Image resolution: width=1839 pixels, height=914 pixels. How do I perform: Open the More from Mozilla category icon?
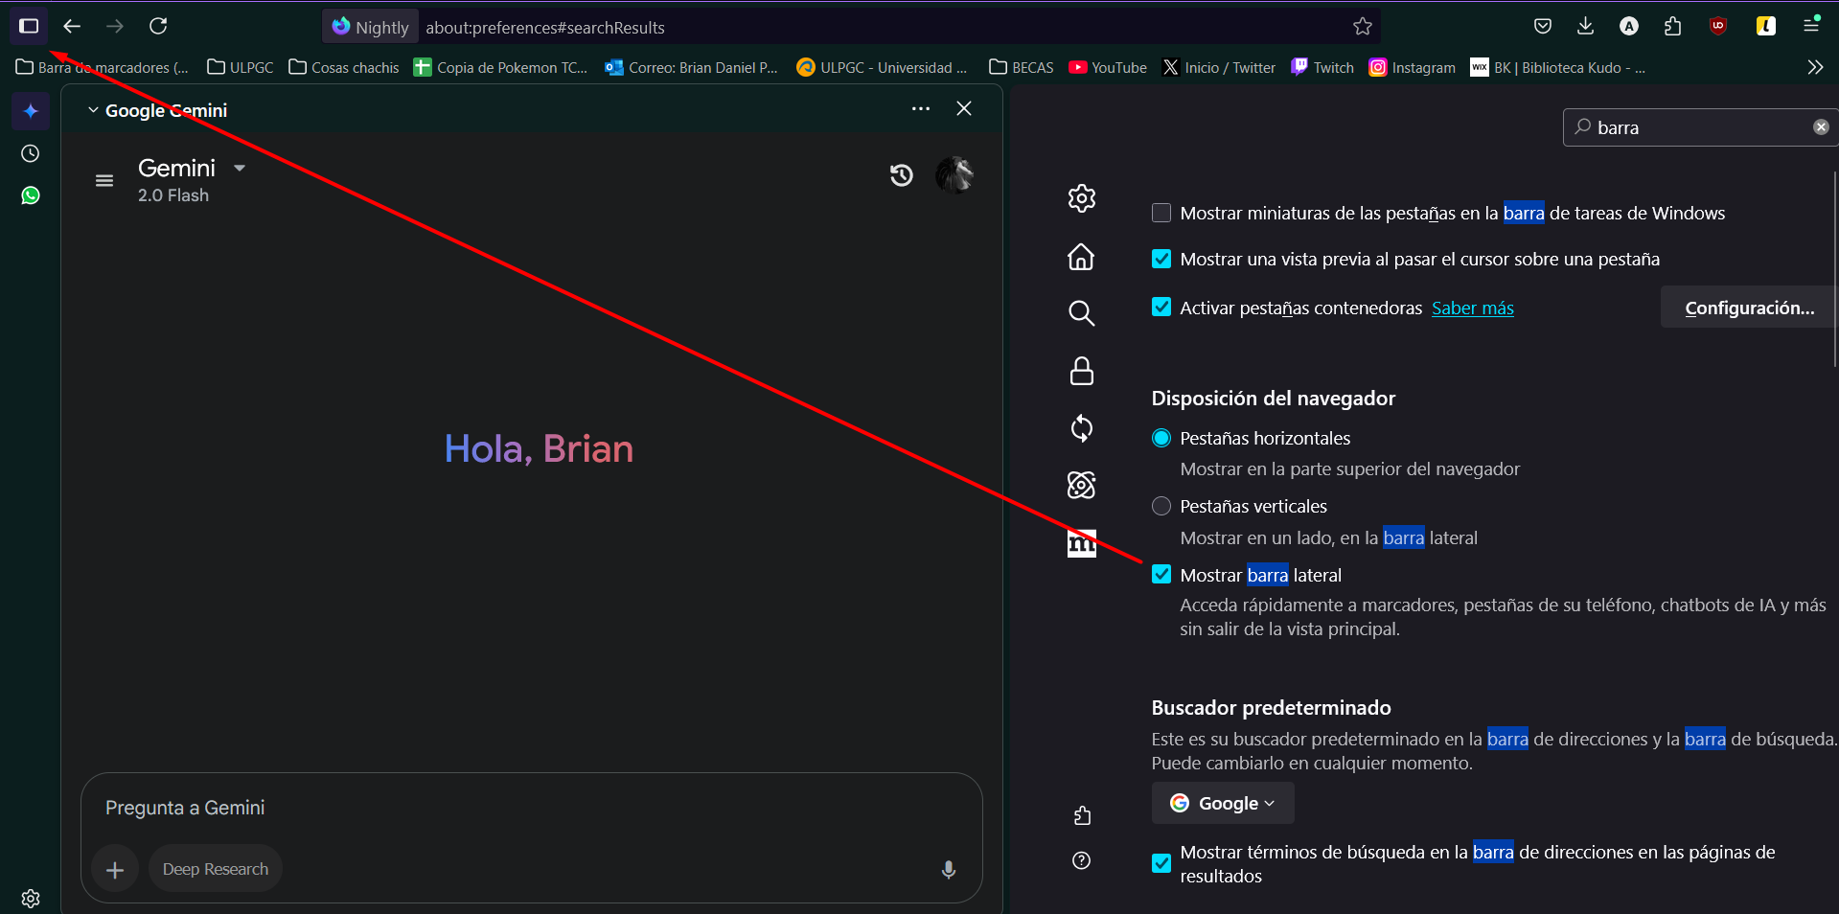pyautogui.click(x=1082, y=543)
